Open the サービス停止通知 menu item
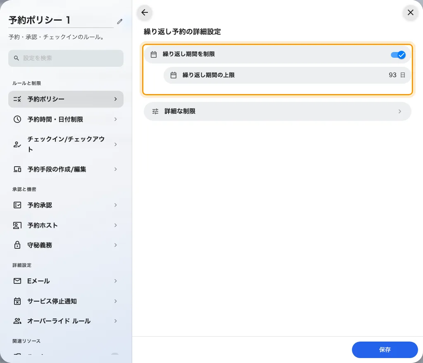Screen dimensions: 423x363 click(66, 301)
